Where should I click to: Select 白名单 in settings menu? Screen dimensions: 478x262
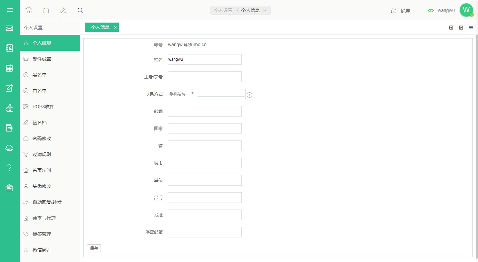[50, 91]
